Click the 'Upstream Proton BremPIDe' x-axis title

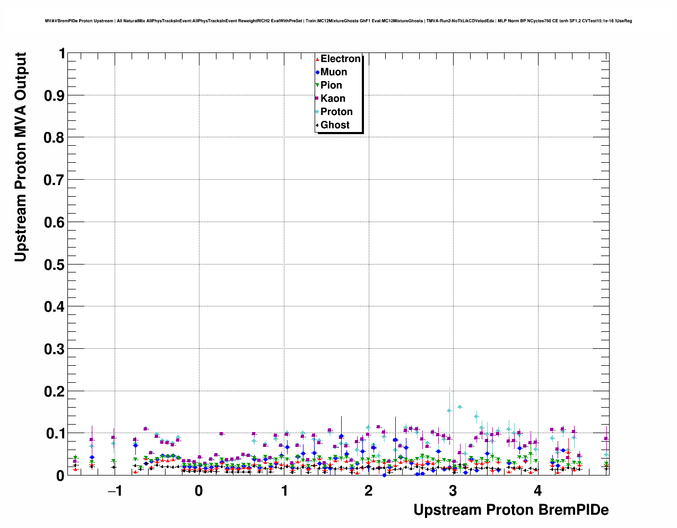(511, 510)
